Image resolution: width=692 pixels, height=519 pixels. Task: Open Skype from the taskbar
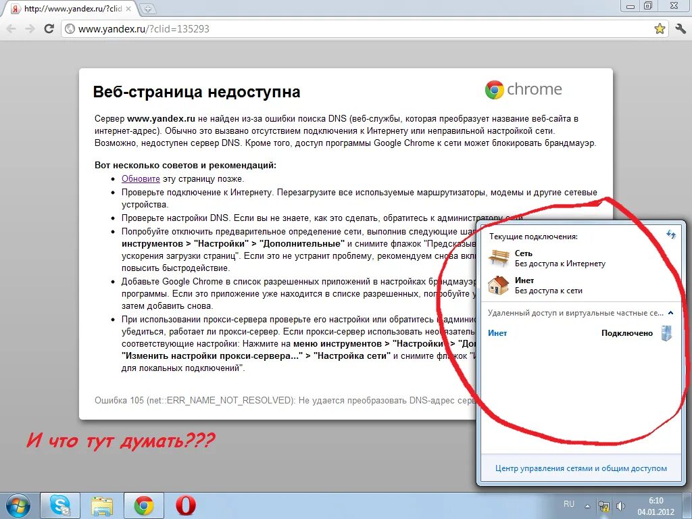click(60, 505)
